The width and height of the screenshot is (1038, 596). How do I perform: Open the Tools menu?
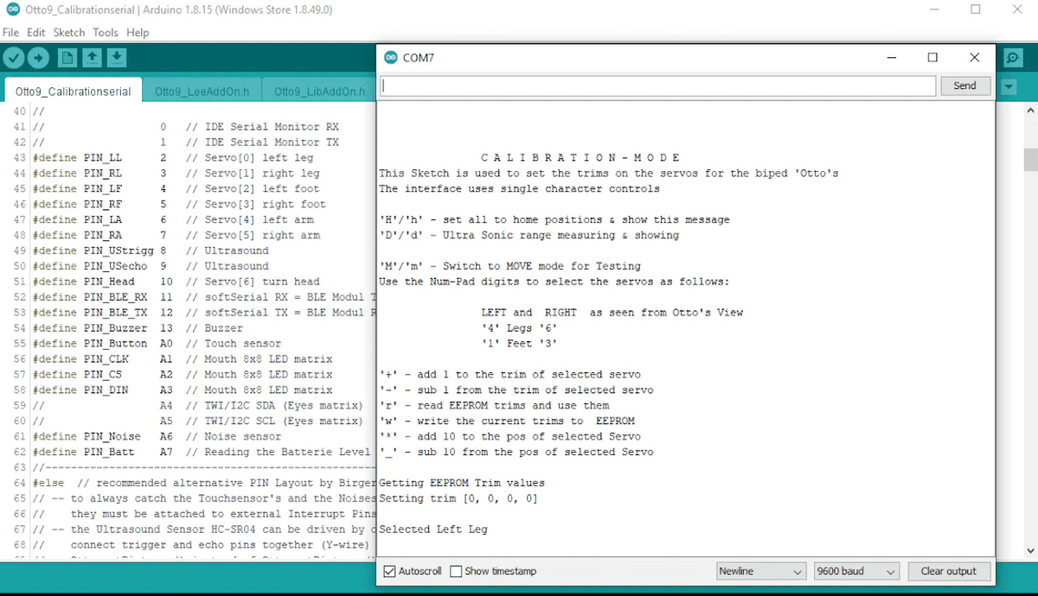click(106, 33)
